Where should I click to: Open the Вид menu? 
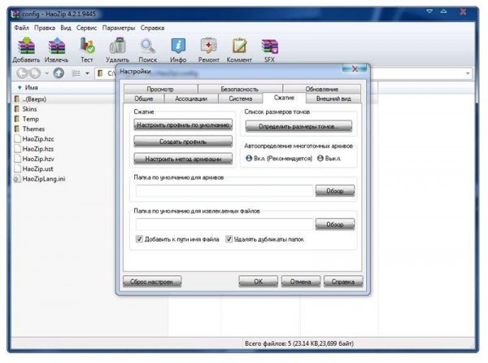tap(66, 28)
